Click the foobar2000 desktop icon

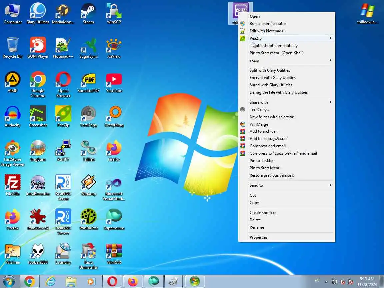(x=38, y=253)
